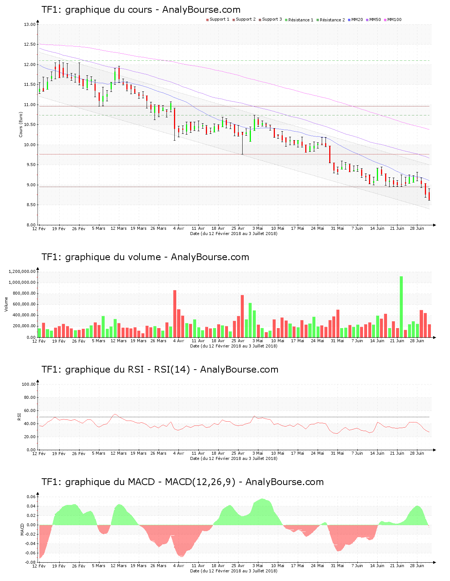Click the Support 3 legend label
This screenshot has height=581, width=450.
pos(272,19)
